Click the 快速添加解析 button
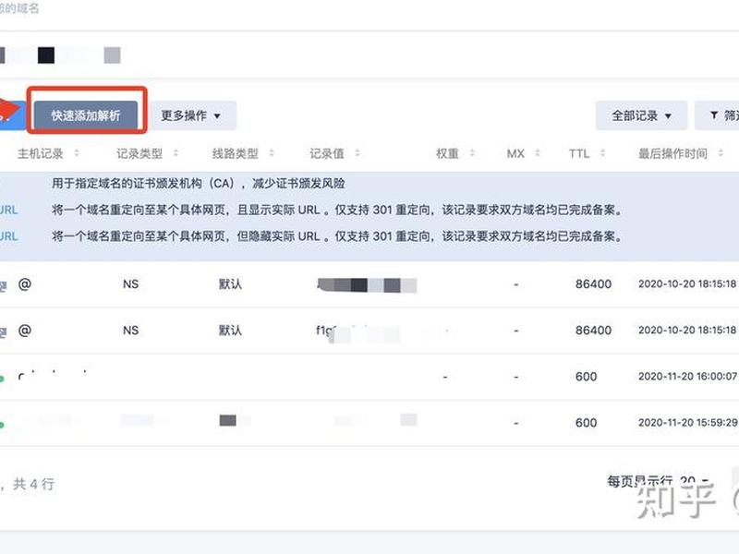 (86, 115)
